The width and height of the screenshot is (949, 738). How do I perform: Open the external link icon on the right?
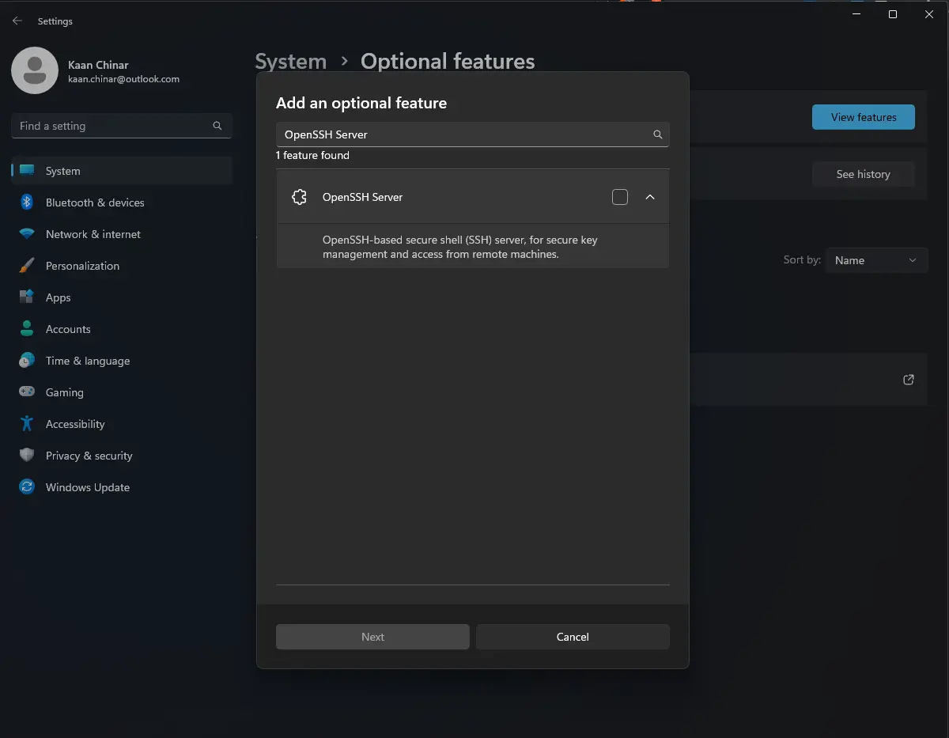pos(909,380)
